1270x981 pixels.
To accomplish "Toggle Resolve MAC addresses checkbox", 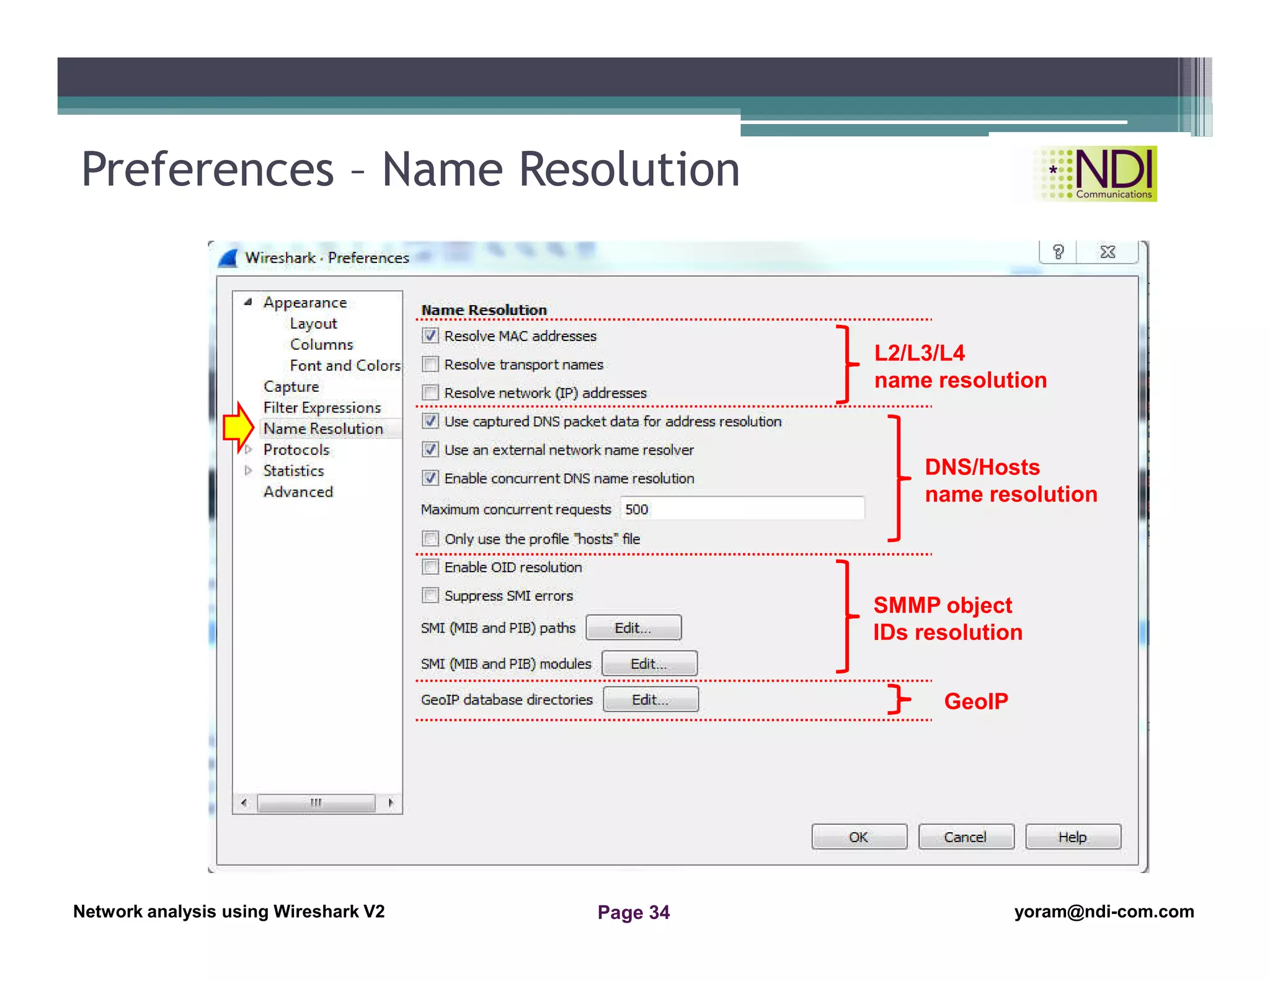I will click(430, 335).
